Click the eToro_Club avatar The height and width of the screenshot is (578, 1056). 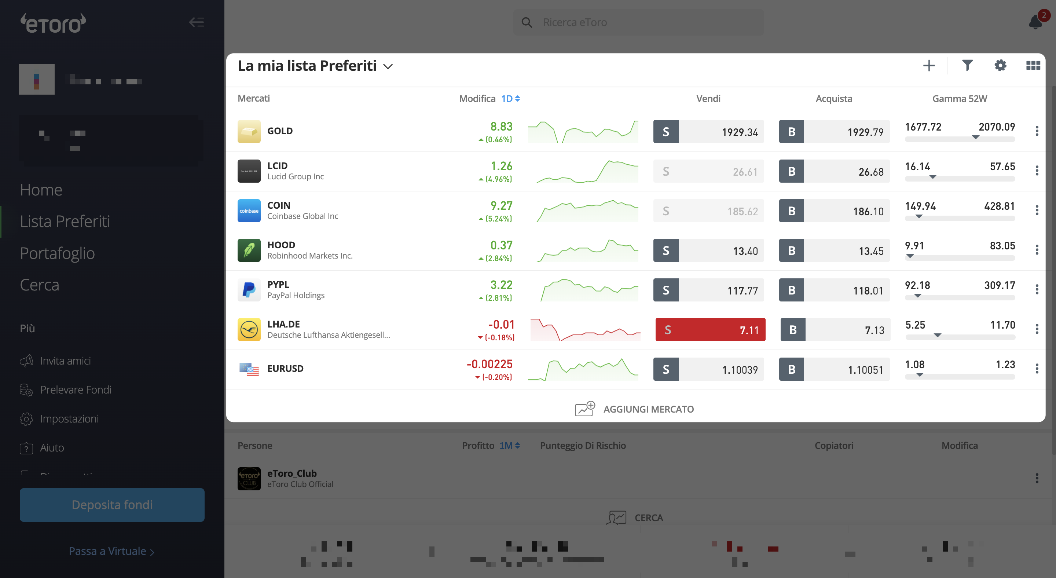pyautogui.click(x=249, y=479)
